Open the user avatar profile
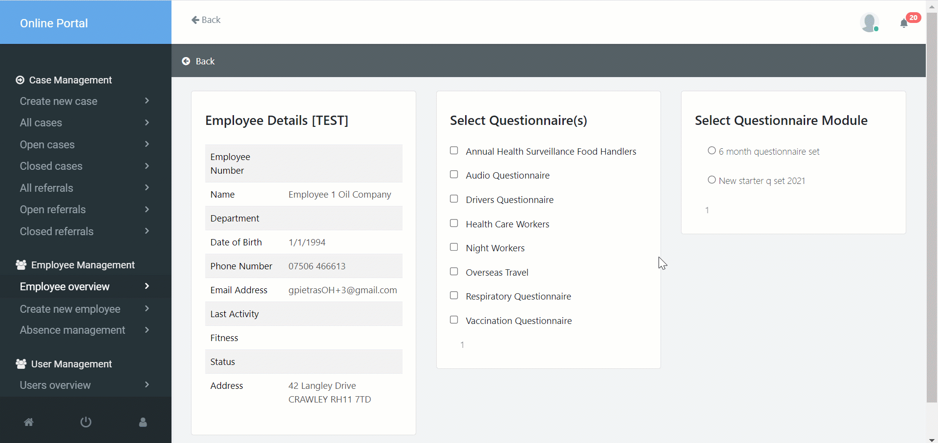 [869, 22]
